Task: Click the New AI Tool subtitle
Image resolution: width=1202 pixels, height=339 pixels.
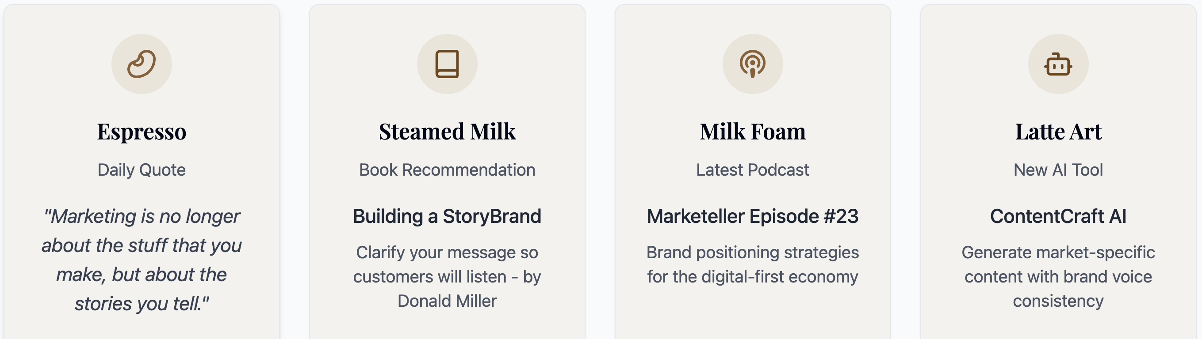Action: [1058, 170]
